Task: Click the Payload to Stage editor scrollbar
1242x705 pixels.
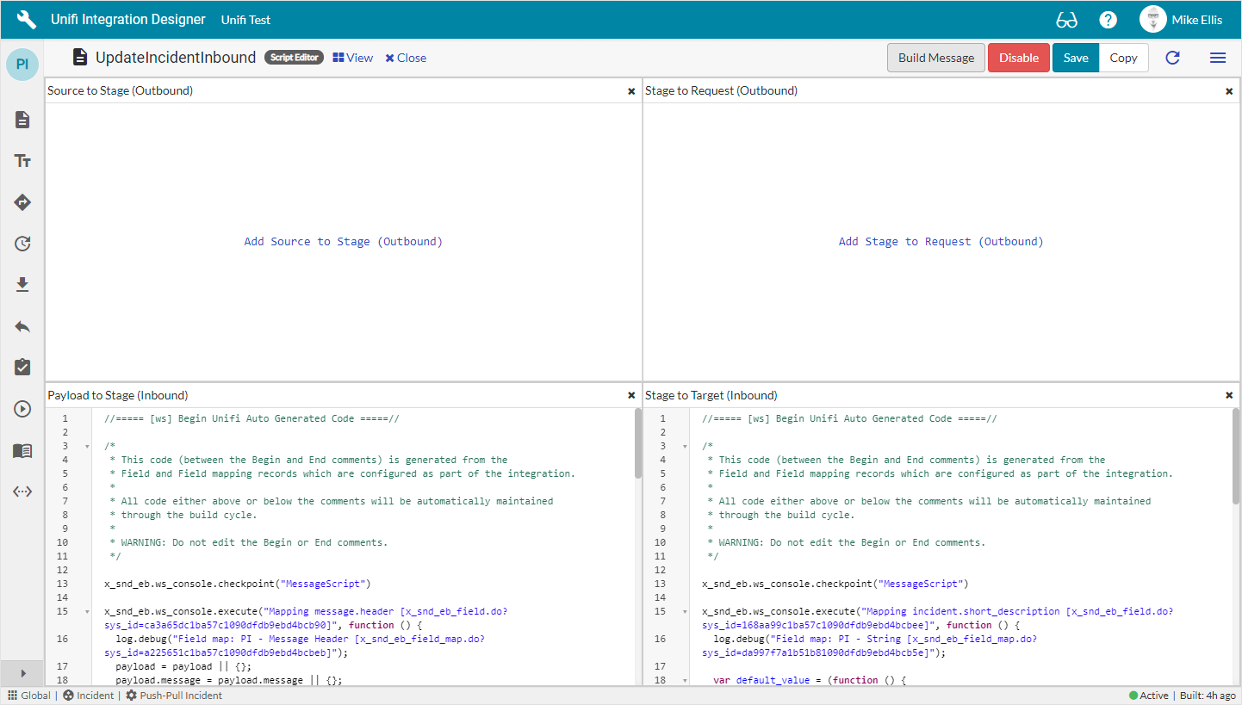Action: [637, 443]
